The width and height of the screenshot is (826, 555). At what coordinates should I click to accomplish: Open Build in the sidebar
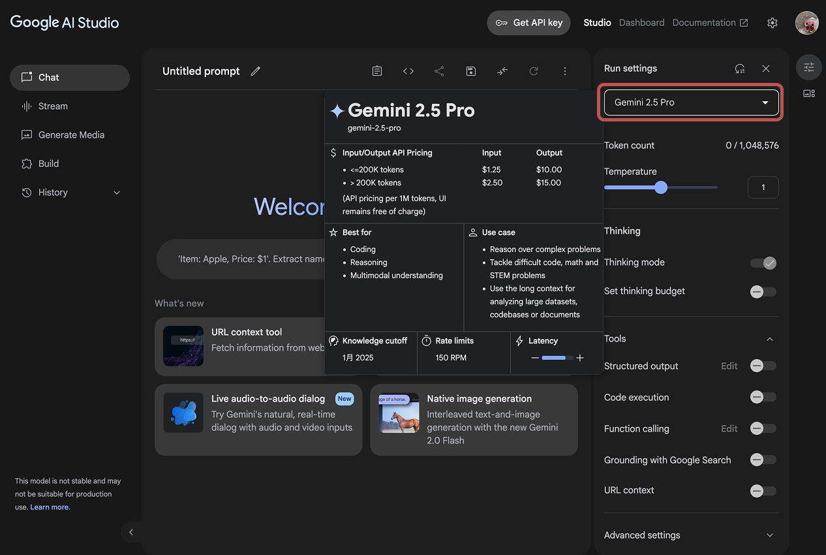click(x=70, y=163)
